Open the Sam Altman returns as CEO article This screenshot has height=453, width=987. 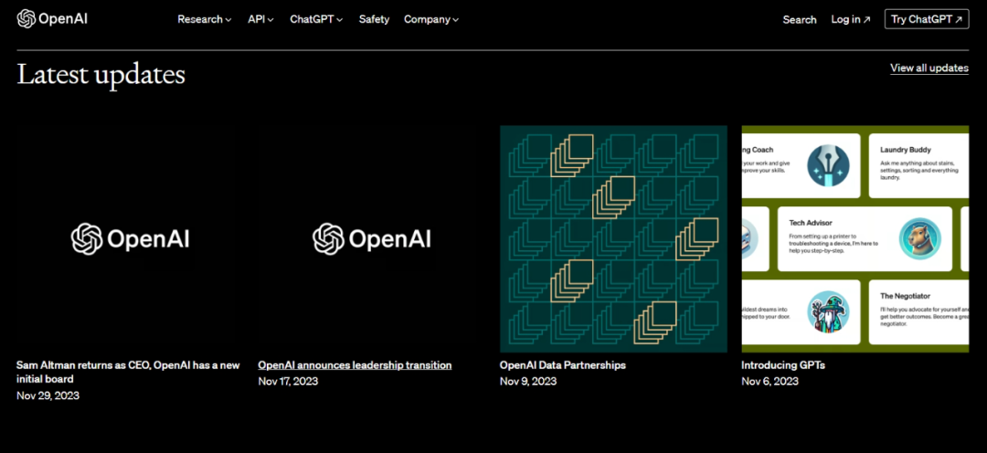128,371
